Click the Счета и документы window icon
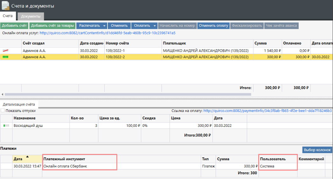The width and height of the screenshot is (333, 179). click(x=5, y=6)
